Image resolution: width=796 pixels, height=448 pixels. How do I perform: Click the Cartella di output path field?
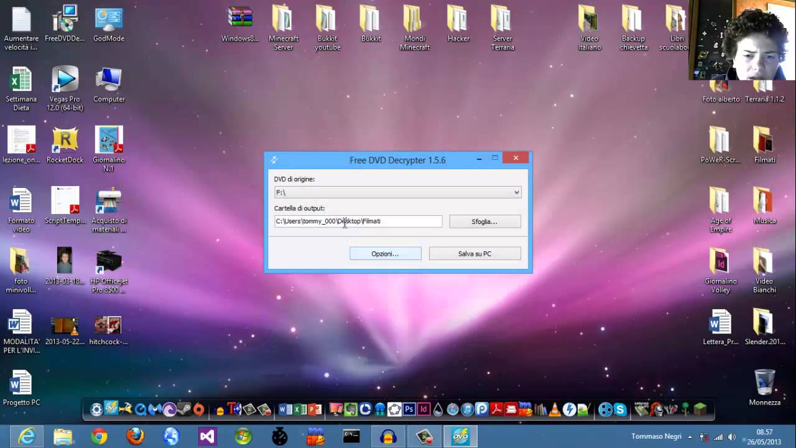(358, 221)
